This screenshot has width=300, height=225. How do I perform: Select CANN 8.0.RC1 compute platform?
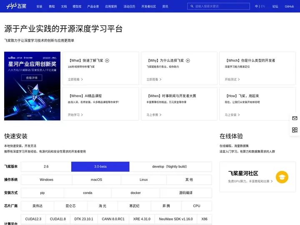[x=113, y=219]
